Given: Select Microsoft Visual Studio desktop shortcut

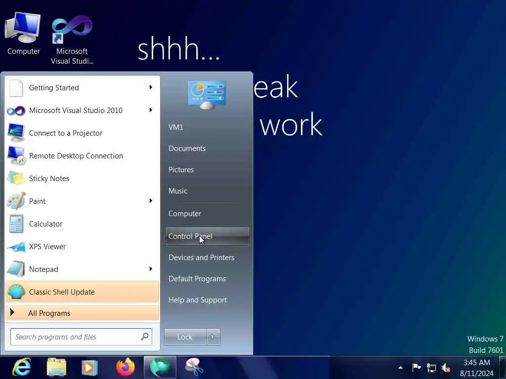Looking at the screenshot, I should pyautogui.click(x=72, y=39).
